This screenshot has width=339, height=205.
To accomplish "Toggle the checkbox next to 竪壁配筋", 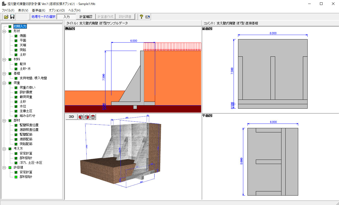I will (16, 134).
